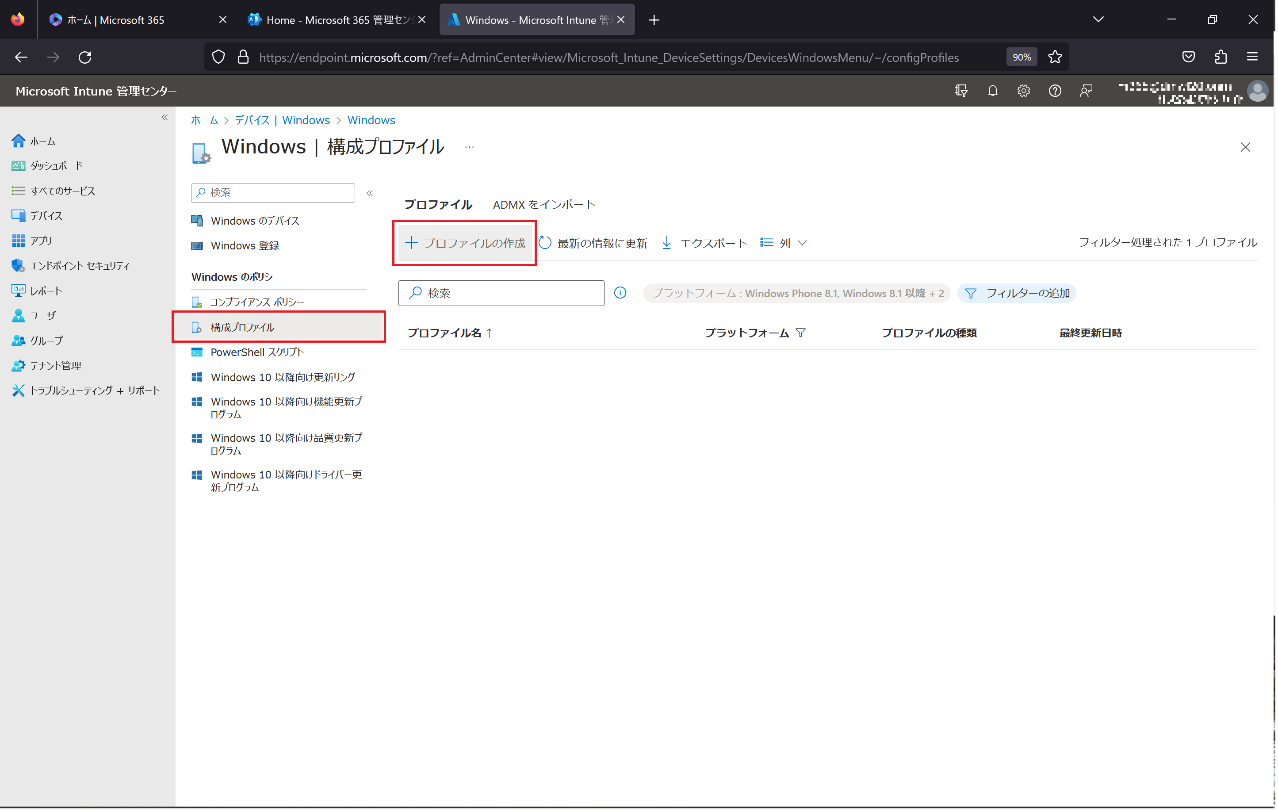This screenshot has height=811, width=1278.
Task: Sort by 最終更新日時 column header
Action: coord(1092,333)
